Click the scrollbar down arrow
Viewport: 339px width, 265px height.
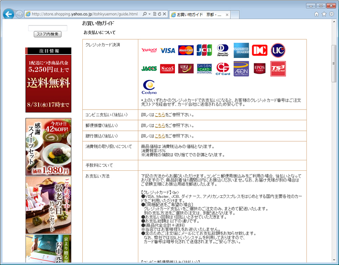(334, 260)
